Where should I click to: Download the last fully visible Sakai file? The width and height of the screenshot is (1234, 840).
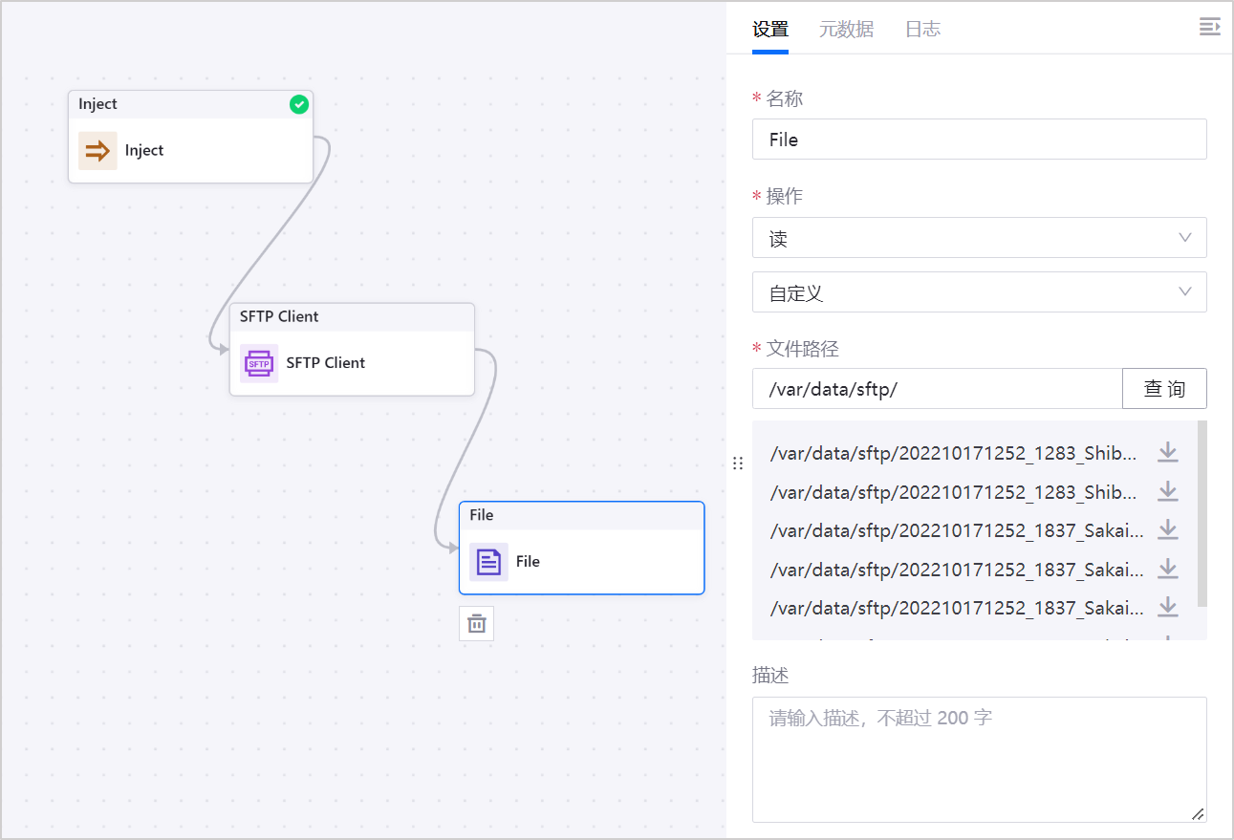1167,608
